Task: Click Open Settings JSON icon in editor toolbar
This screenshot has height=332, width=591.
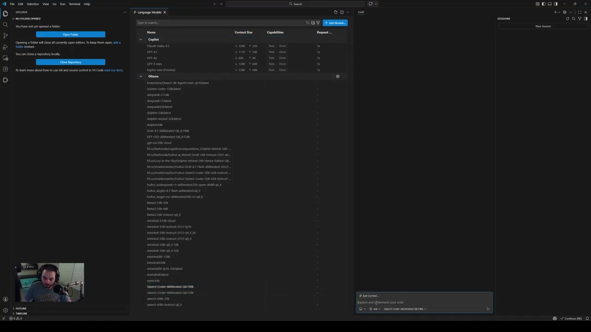Action: coord(336,12)
